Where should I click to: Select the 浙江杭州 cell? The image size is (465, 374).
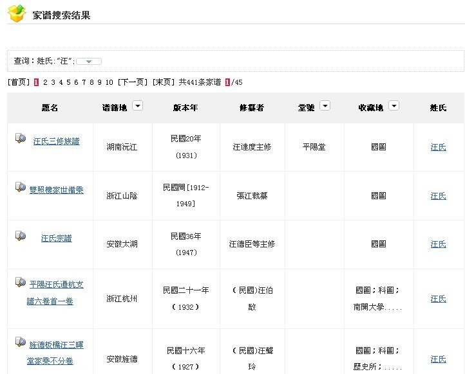[122, 299]
